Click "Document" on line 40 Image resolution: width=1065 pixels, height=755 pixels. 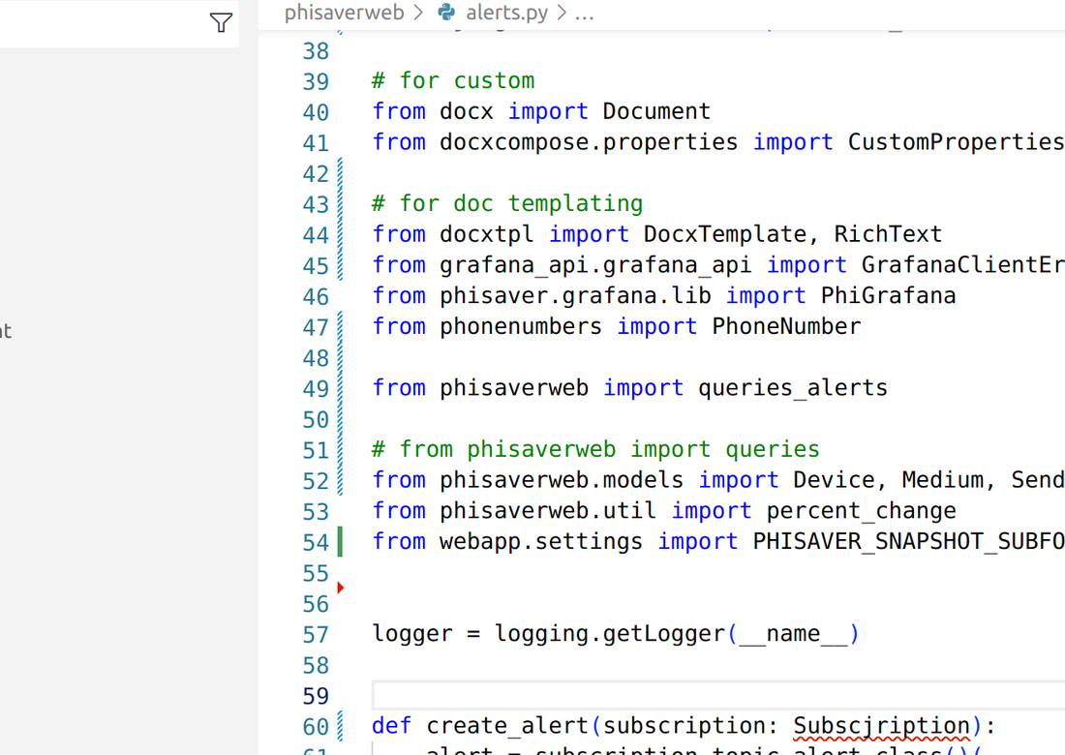click(656, 111)
